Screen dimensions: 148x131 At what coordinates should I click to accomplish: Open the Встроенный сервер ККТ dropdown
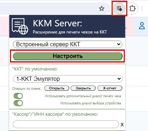point(67,44)
